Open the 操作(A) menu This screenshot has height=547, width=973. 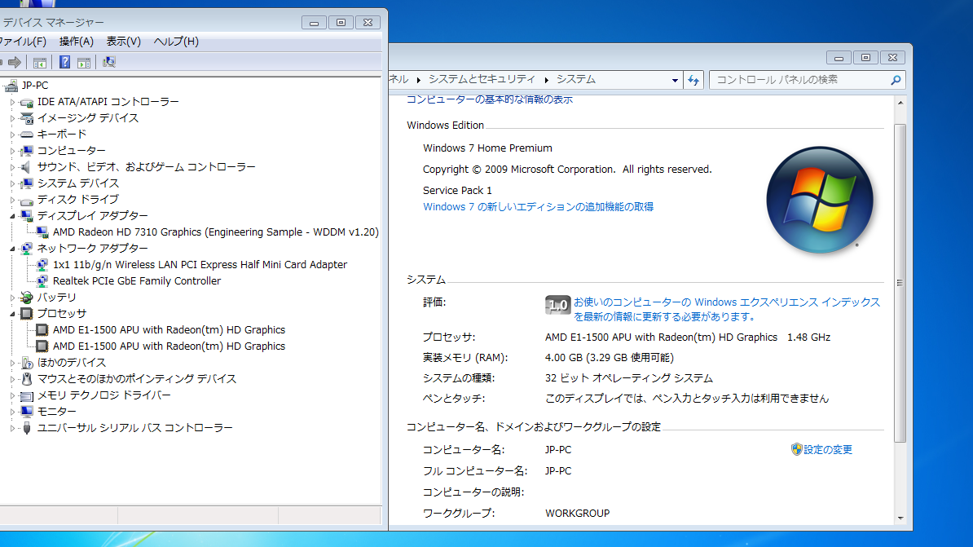77,42
